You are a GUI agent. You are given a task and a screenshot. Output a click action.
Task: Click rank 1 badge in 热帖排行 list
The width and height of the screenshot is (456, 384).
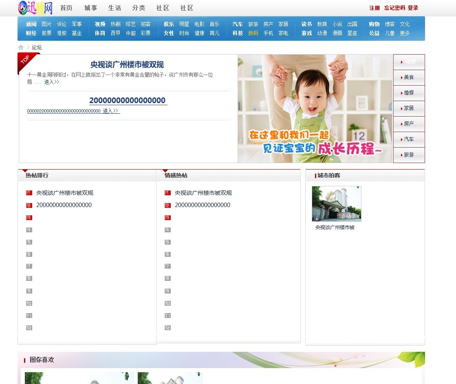point(29,193)
